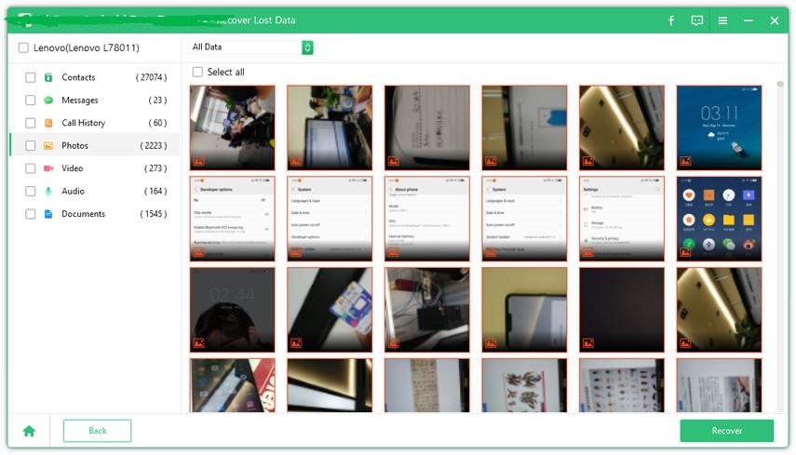
Task: Go to home screen icon
Action: [29, 431]
